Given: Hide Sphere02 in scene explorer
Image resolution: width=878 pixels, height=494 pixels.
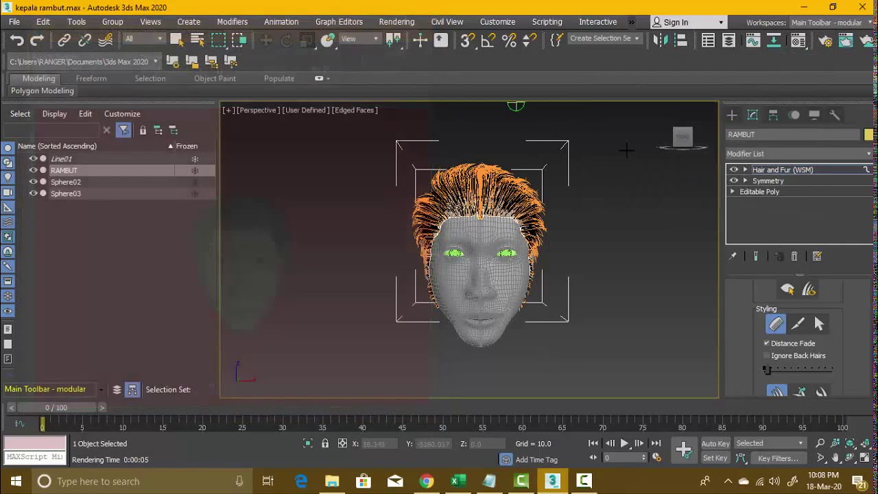Looking at the screenshot, I should pos(33,182).
